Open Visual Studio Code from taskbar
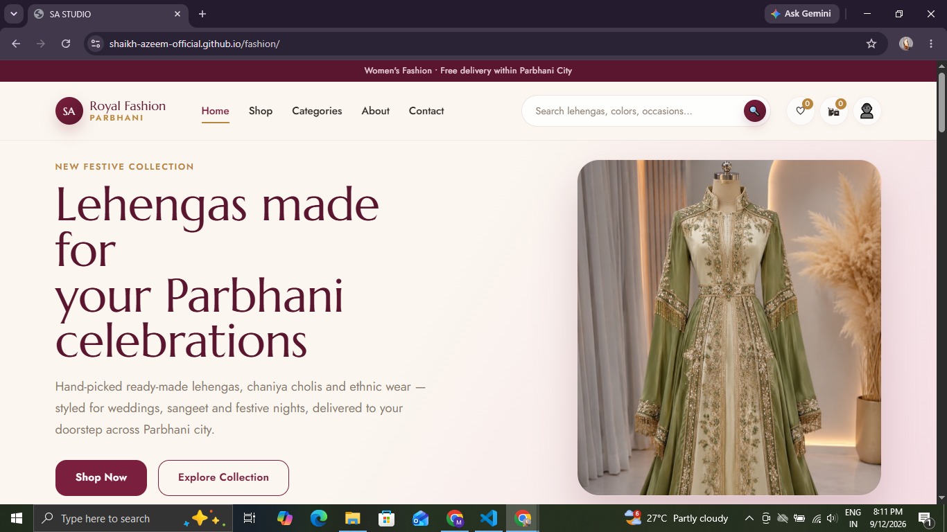This screenshot has width=947, height=532. (489, 518)
